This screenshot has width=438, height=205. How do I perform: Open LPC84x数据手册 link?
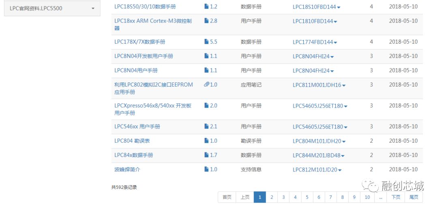point(133,155)
